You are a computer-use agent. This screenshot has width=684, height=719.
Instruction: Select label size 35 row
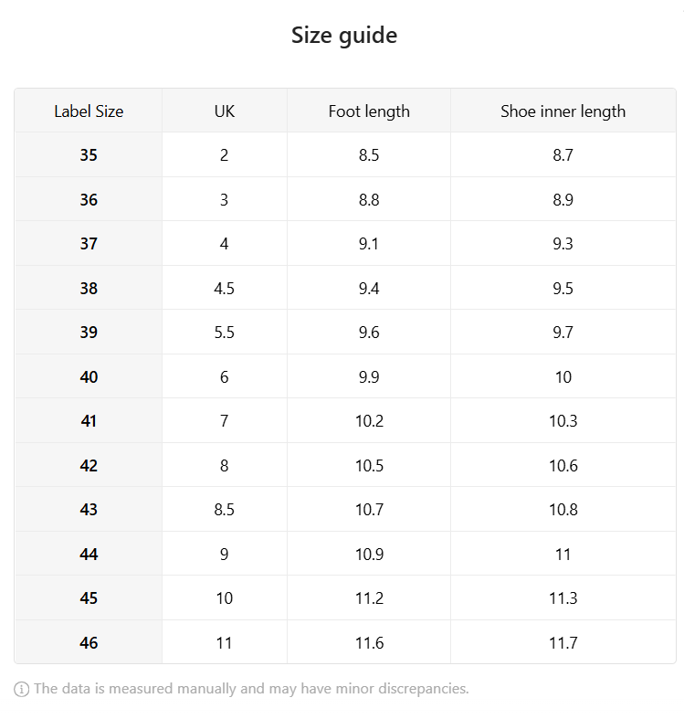[x=345, y=155]
